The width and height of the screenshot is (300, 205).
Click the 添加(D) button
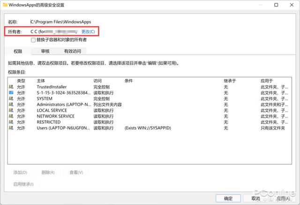pos(20,173)
